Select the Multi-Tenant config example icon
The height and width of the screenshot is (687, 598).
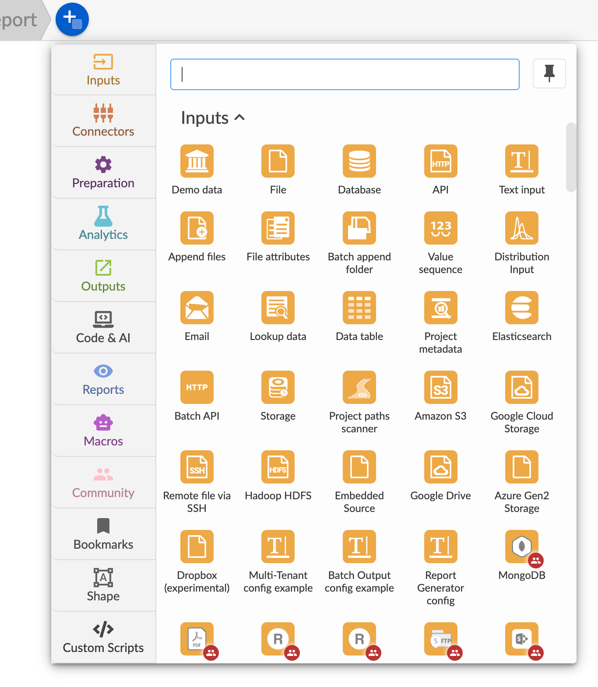[x=278, y=547]
